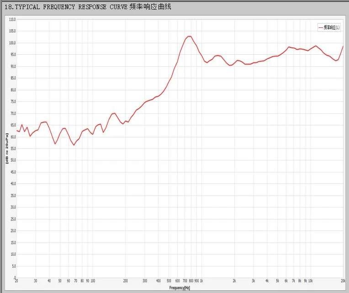The height and width of the screenshot is (293, 349).
Task: Click the '75.0' y-axis tick value
Action: coord(13,102)
